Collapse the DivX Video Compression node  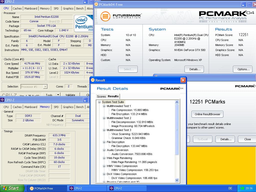(x=104, y=174)
